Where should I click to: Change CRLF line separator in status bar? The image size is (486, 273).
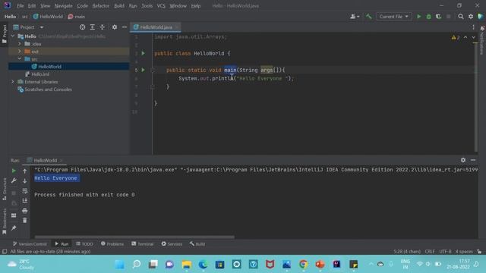tap(430, 252)
